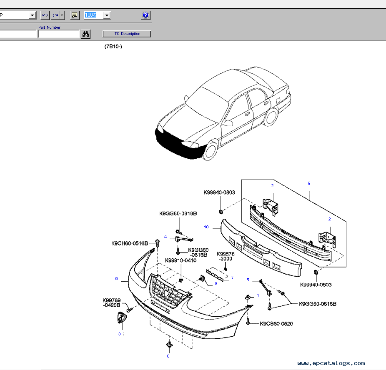Image resolution: width=386 pixels, height=370 pixels.
Task: Click the undo/back arrow button
Action: [45, 15]
